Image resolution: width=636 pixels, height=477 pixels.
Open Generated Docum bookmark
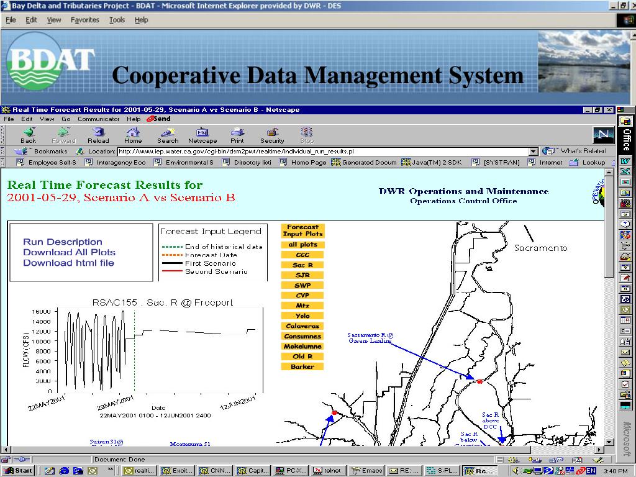click(x=364, y=162)
